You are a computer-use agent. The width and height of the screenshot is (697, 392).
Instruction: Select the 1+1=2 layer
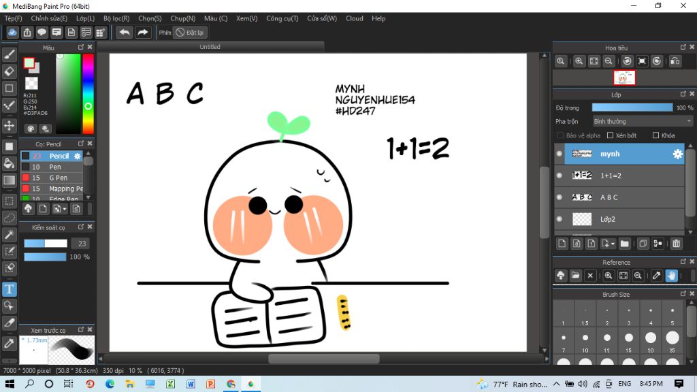click(624, 176)
